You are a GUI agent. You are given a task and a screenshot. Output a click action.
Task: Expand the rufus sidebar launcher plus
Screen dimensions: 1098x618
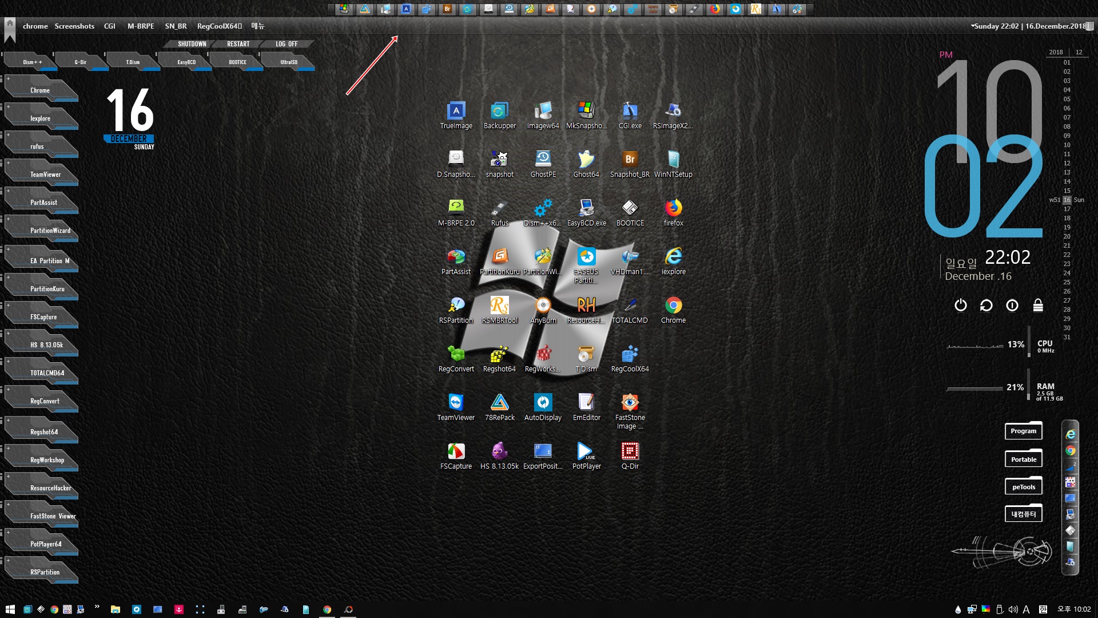coord(8,134)
